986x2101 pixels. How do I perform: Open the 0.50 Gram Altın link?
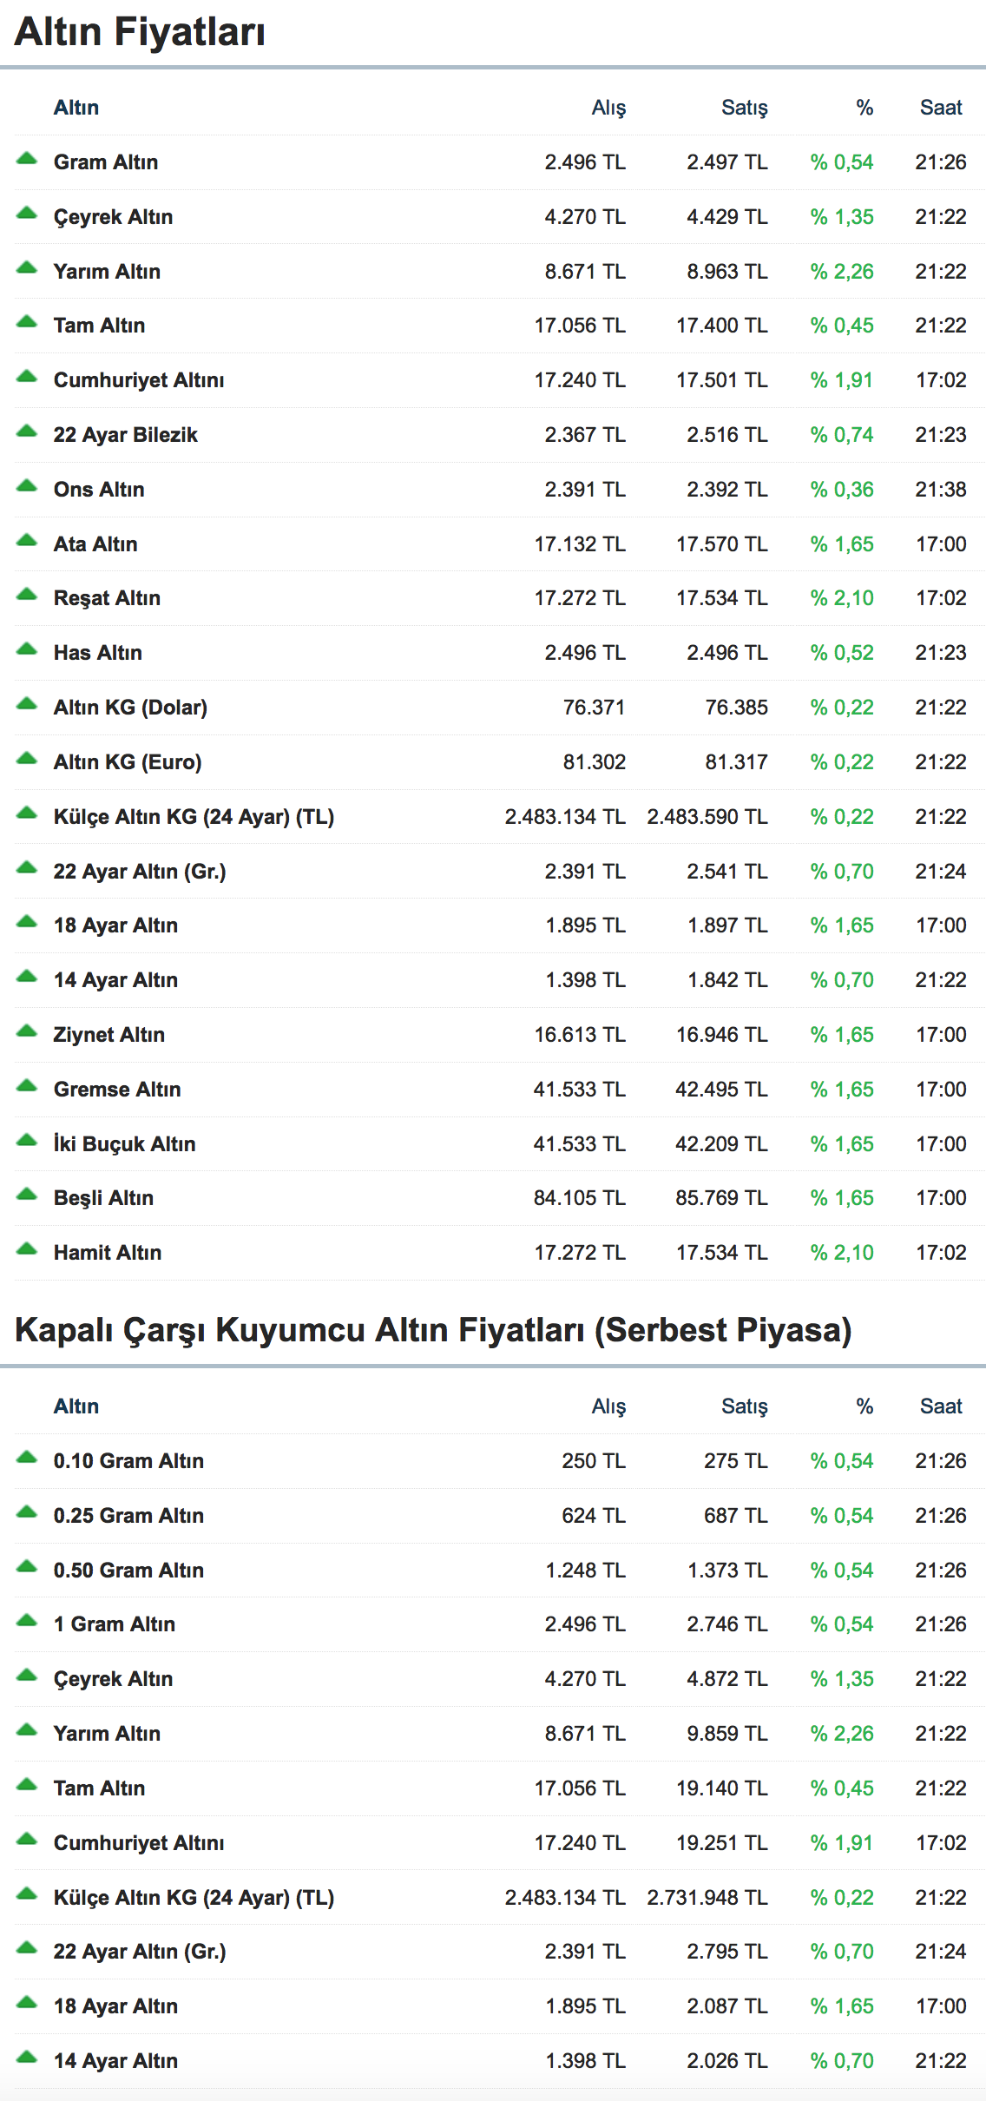click(x=128, y=1571)
